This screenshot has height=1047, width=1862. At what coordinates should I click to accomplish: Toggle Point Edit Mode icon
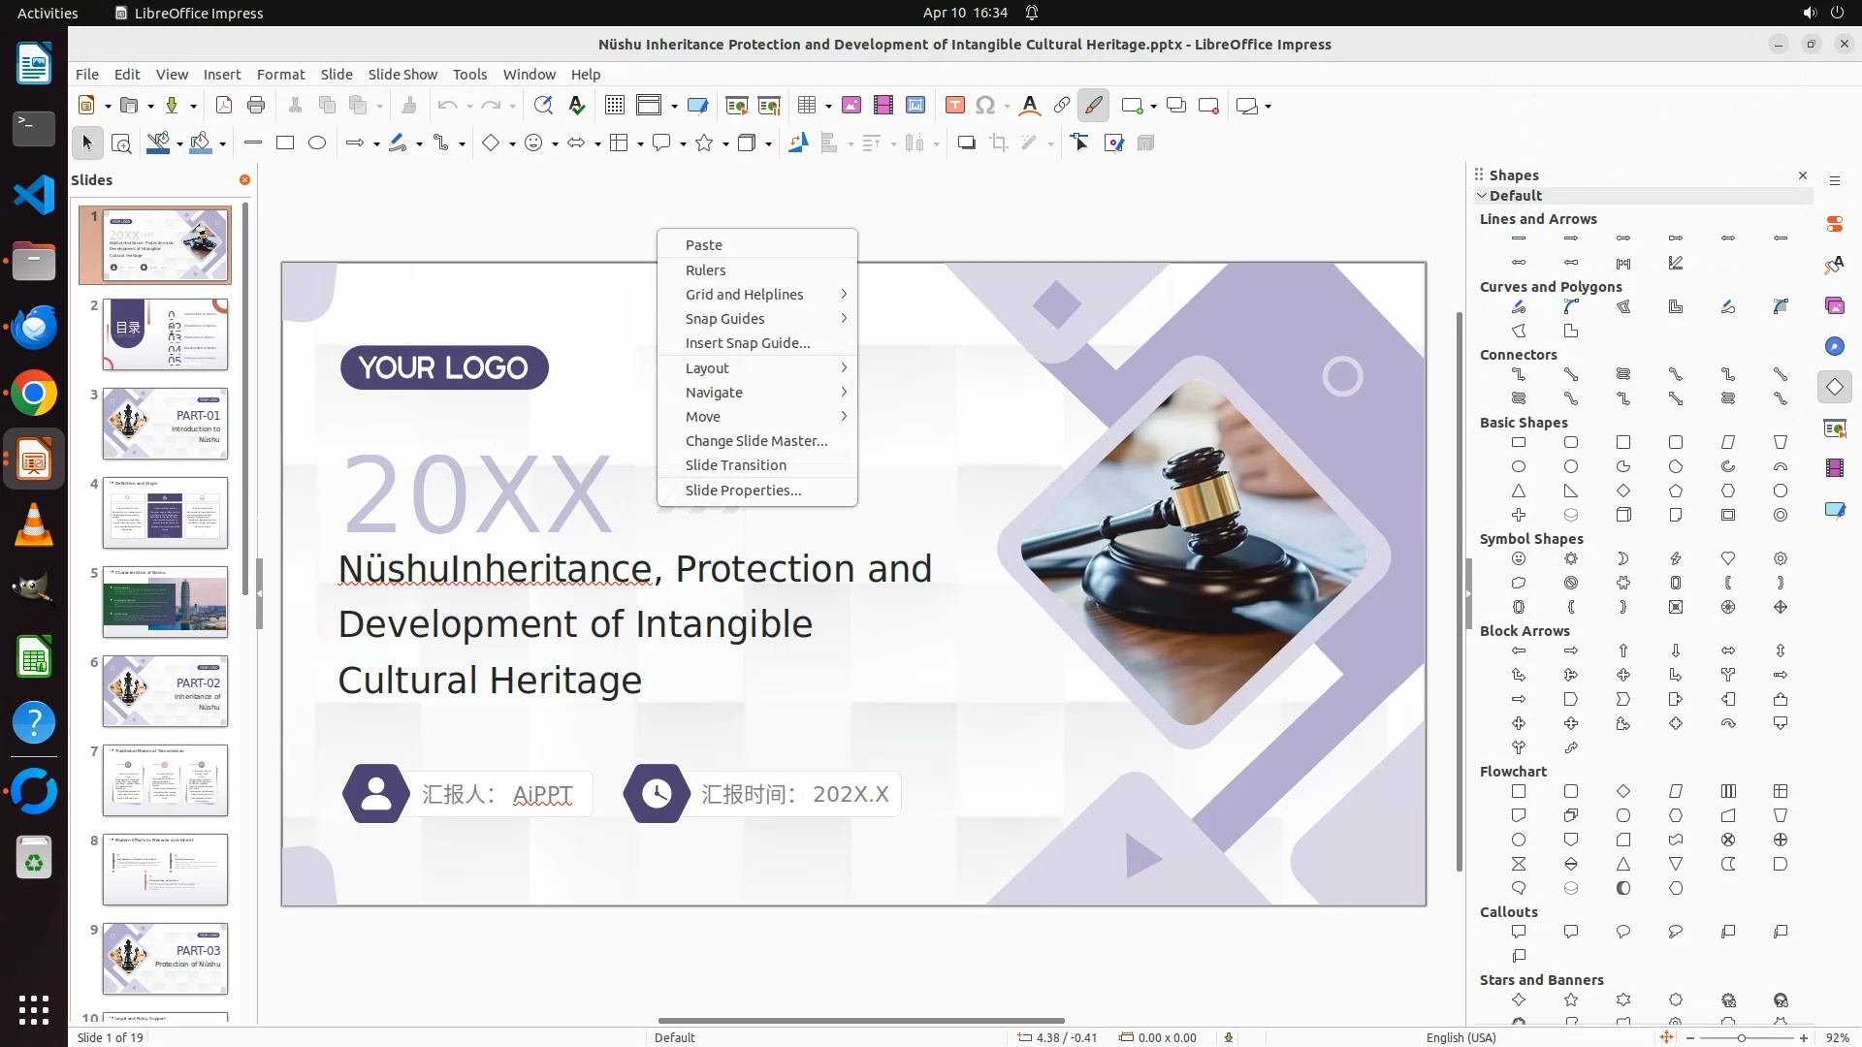1079,143
